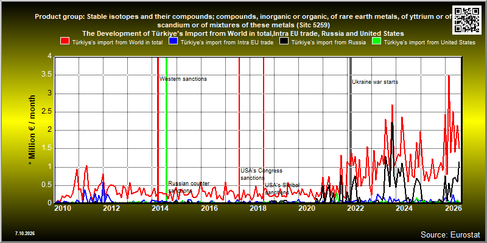487x243 pixels.
Task: Click the y-axis value 0
Action: (x=49, y=202)
